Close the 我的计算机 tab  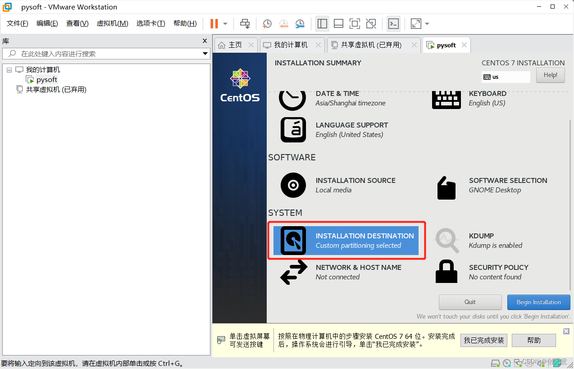tap(318, 45)
